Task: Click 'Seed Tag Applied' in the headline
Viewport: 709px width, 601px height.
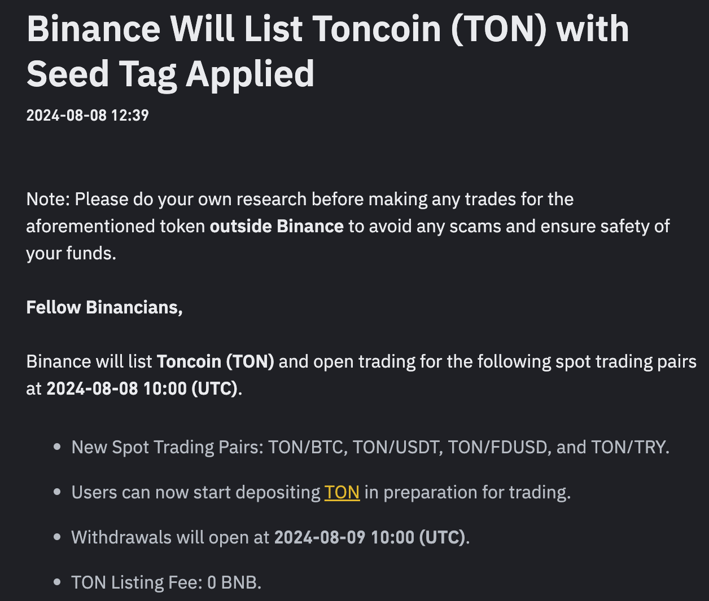Action: tap(170, 74)
